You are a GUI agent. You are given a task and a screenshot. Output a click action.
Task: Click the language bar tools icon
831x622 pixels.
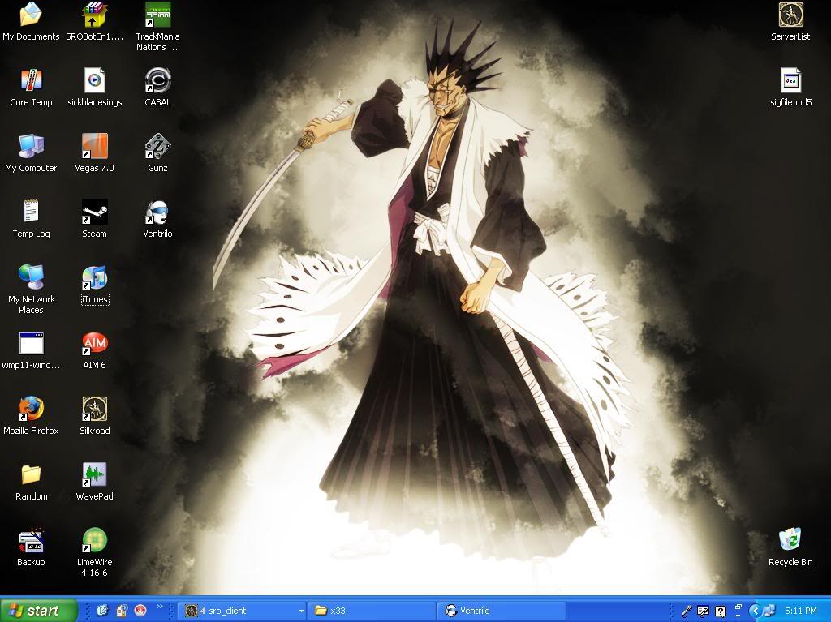[704, 611]
